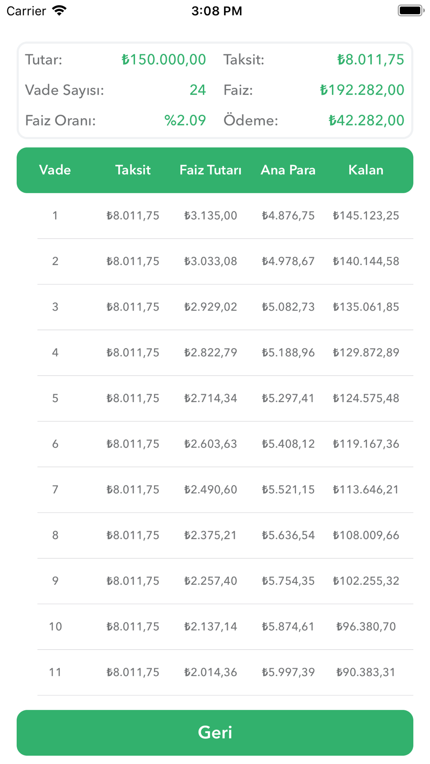Tap the Faiz Oranı value %2.09
Viewport: 430px width, 764px height.
click(x=185, y=121)
